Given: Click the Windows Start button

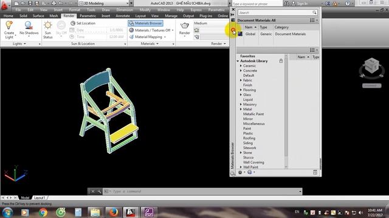Looking at the screenshot, I should pyautogui.click(x=7, y=213).
